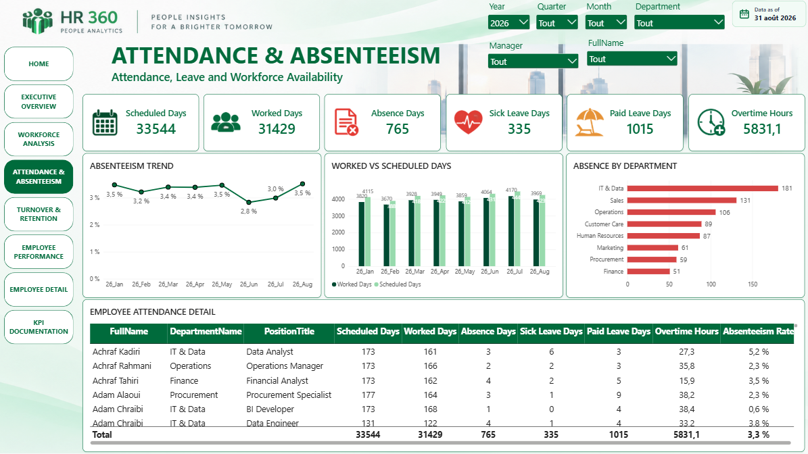Open the Workforce Analysis page
Image resolution: width=808 pixels, height=454 pixels.
[x=39, y=139]
